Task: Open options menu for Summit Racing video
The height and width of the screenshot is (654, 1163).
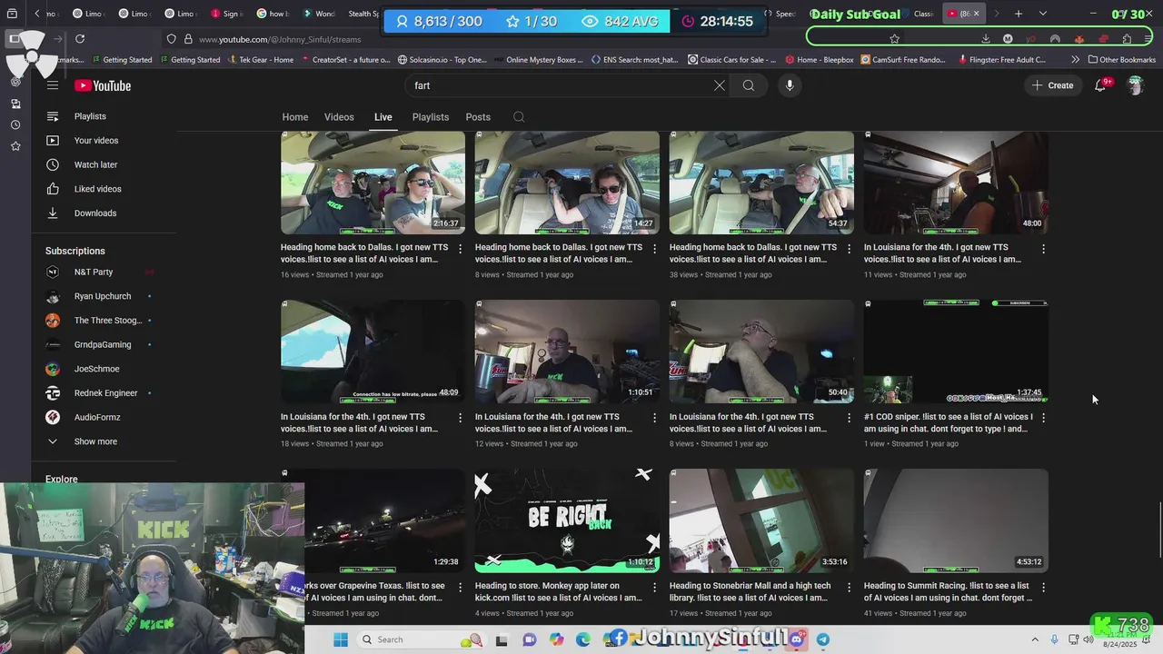Action: [x=1043, y=588]
